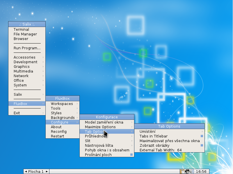233x174 pixels.
Task: Open the Backgrounds submenu
Action: point(63,117)
